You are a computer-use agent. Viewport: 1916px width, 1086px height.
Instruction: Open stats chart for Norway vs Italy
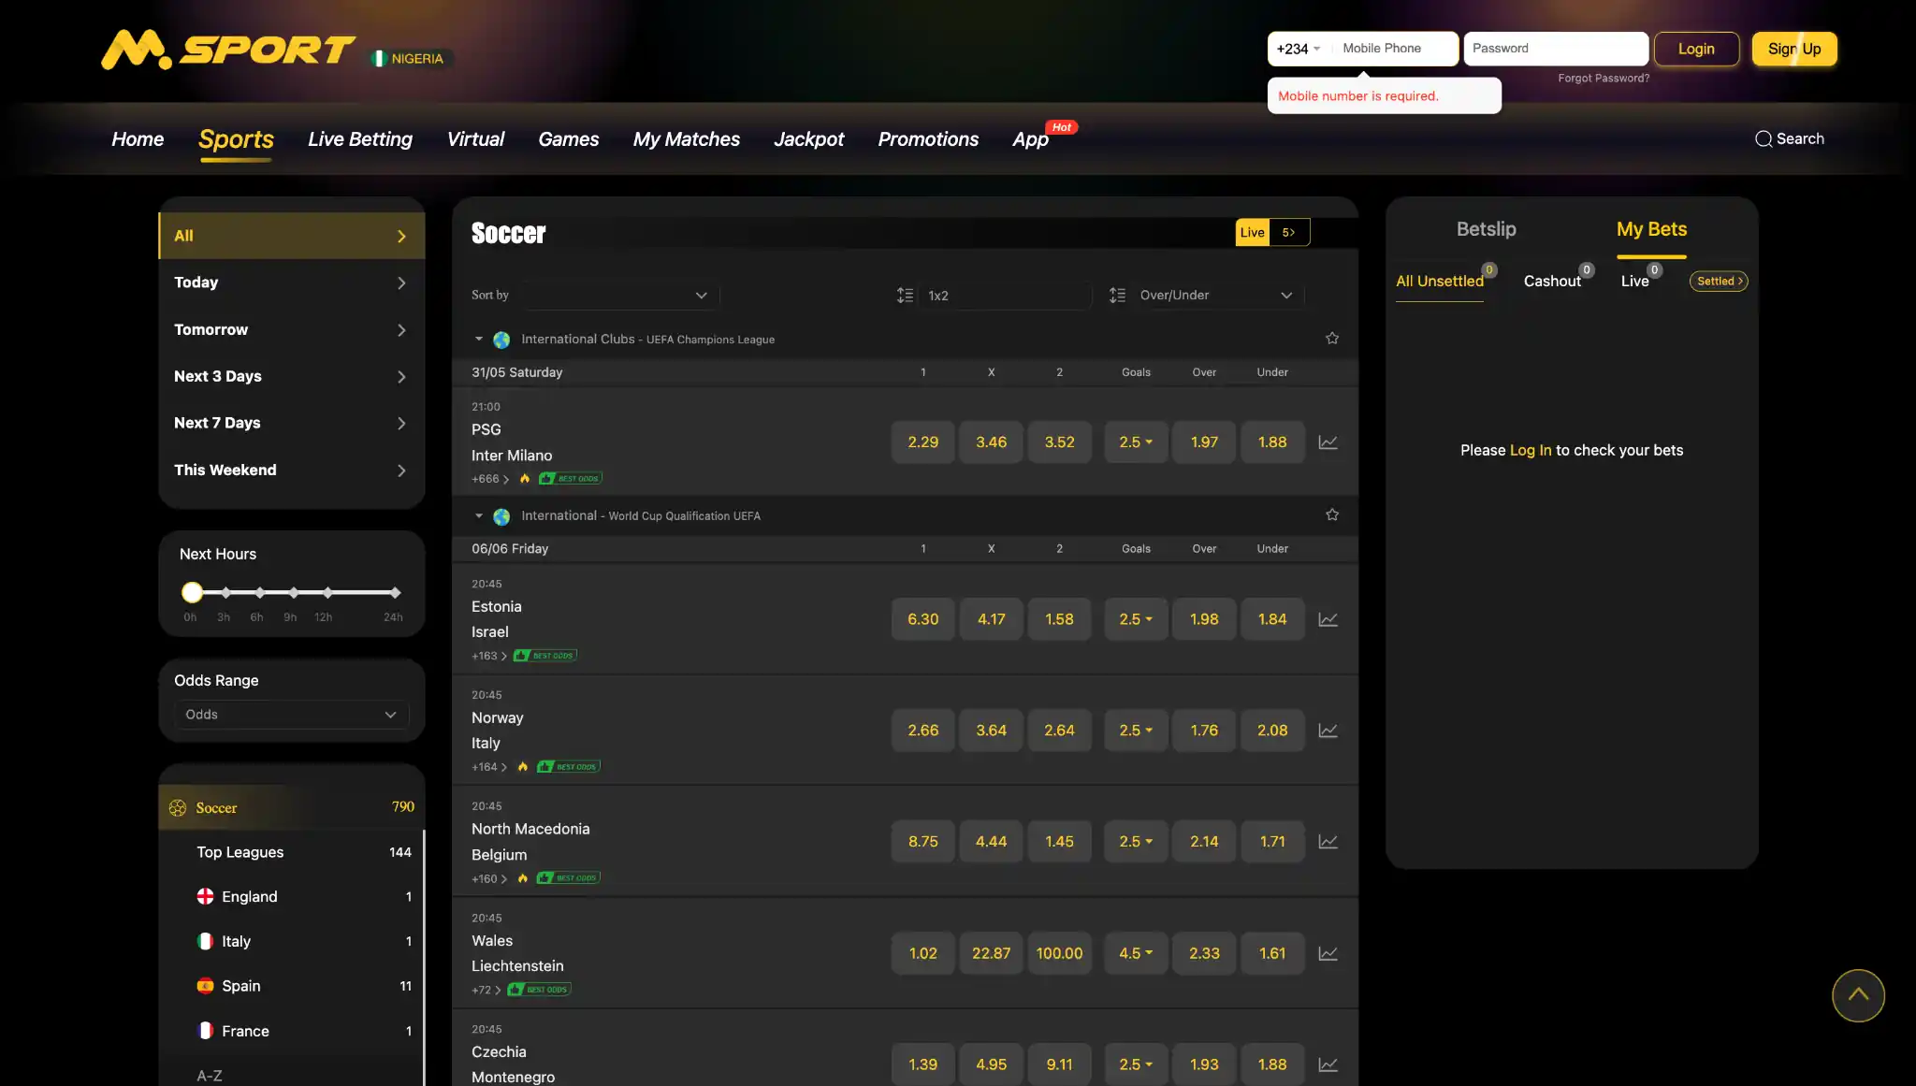(x=1328, y=731)
